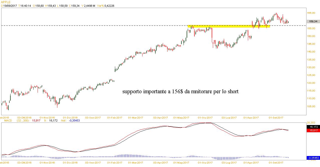Click the 01-Feb-2017 date on price chart axis
Viewport: 320px width, 167px height.
115,117
